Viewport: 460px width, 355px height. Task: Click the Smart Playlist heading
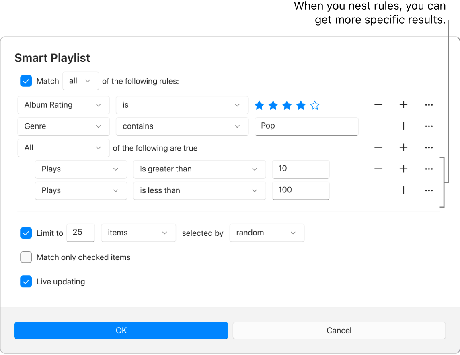pos(52,58)
